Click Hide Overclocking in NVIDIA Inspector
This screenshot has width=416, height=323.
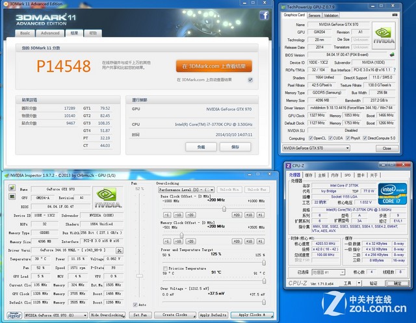[107, 315]
